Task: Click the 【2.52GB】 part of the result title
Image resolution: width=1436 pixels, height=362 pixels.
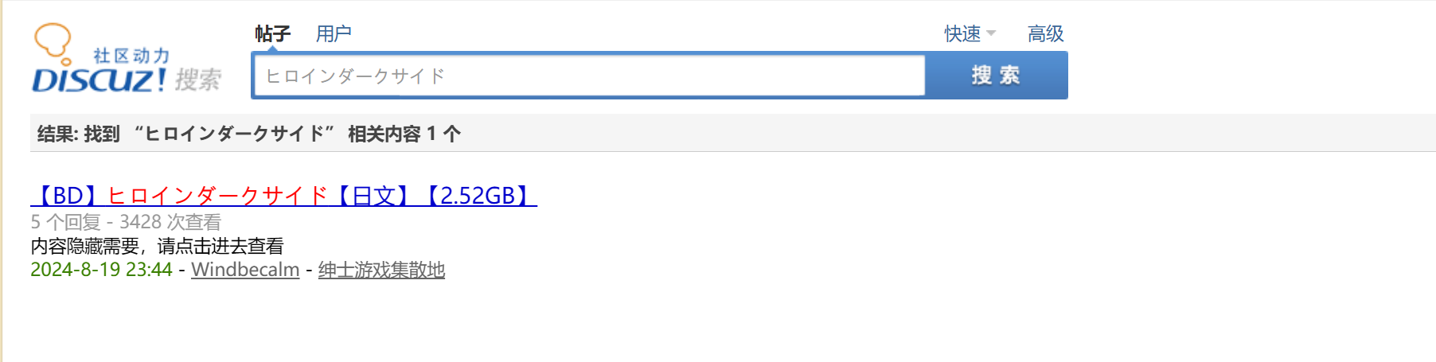Action: 478,195
